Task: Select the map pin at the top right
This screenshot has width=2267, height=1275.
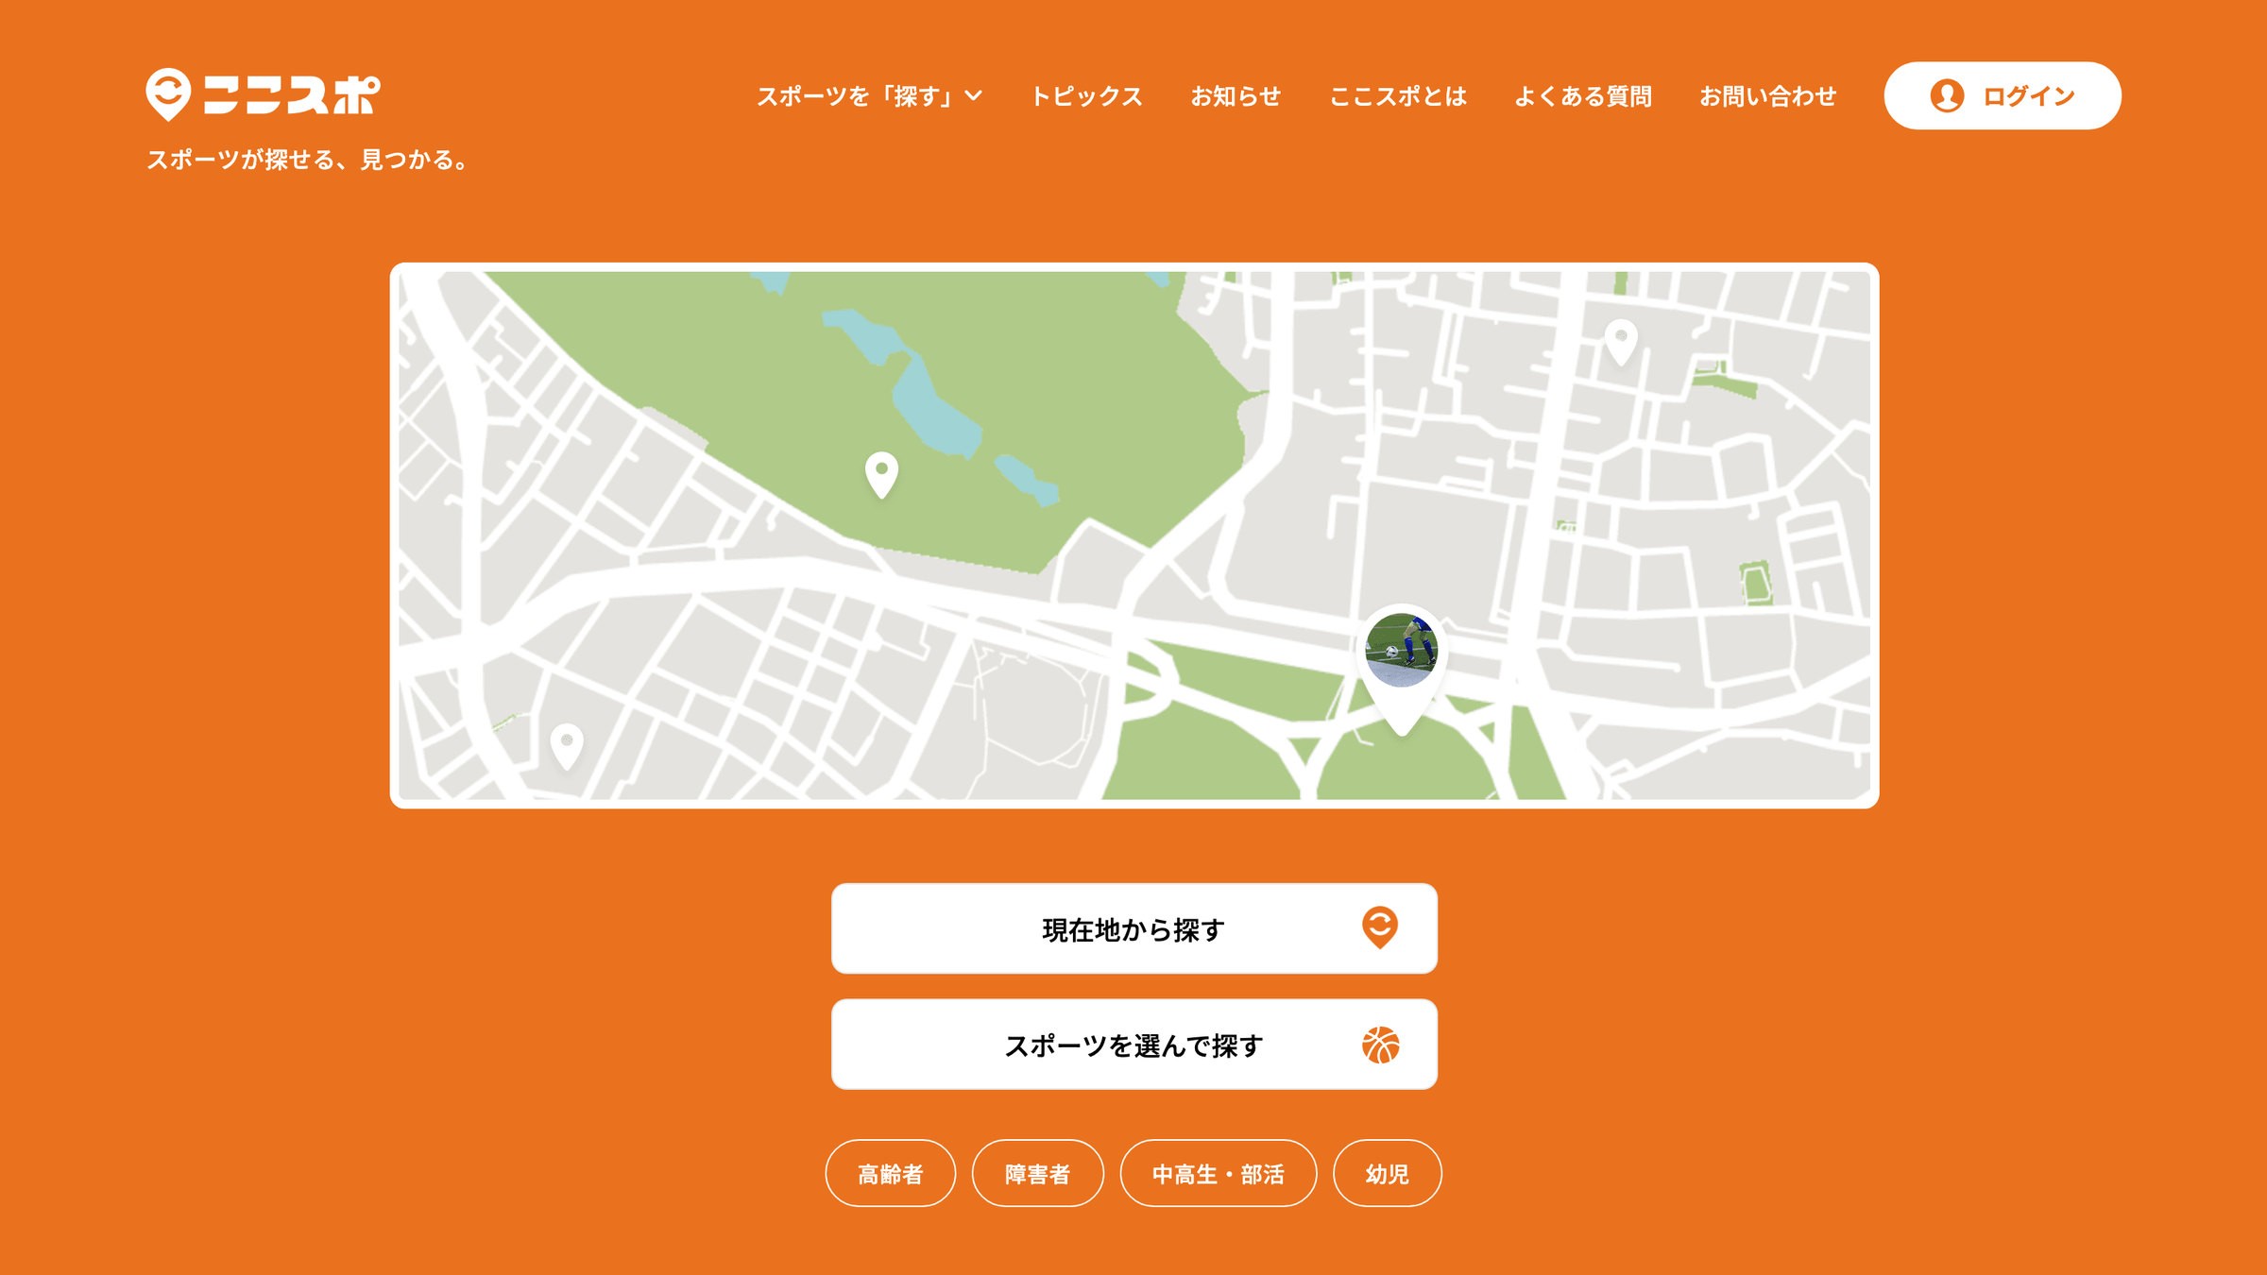Action: (x=1621, y=343)
